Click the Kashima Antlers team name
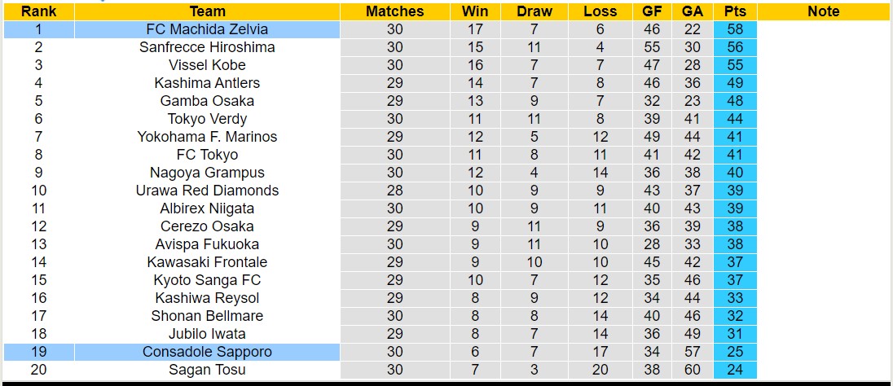This screenshot has height=386, width=893. (x=207, y=83)
